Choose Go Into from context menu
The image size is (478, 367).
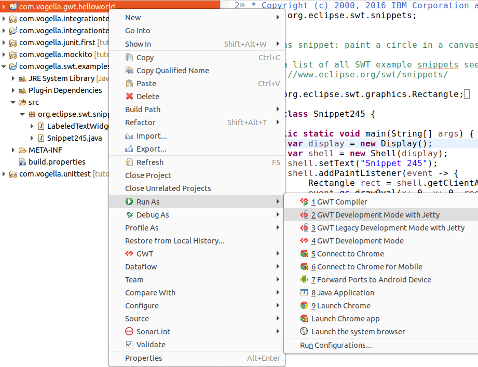pyautogui.click(x=197, y=31)
